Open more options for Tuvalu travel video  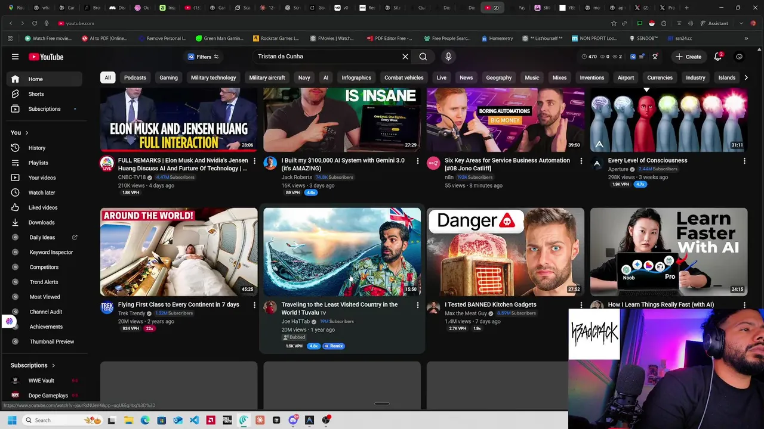pyautogui.click(x=418, y=305)
